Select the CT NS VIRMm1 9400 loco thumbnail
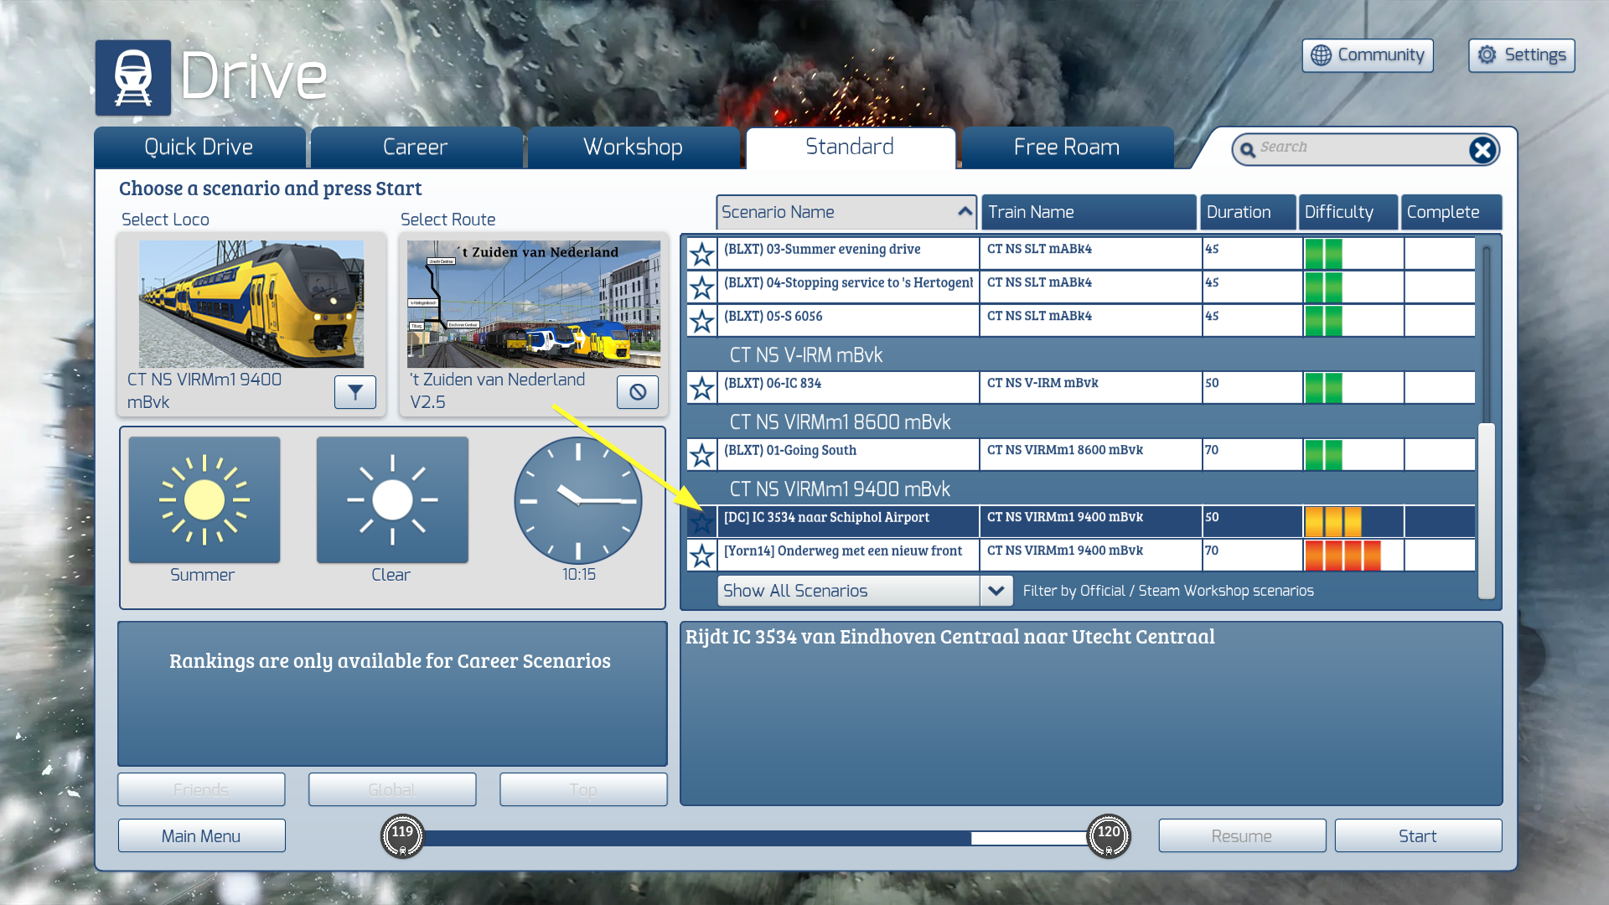This screenshot has height=905, width=1609. 251,304
